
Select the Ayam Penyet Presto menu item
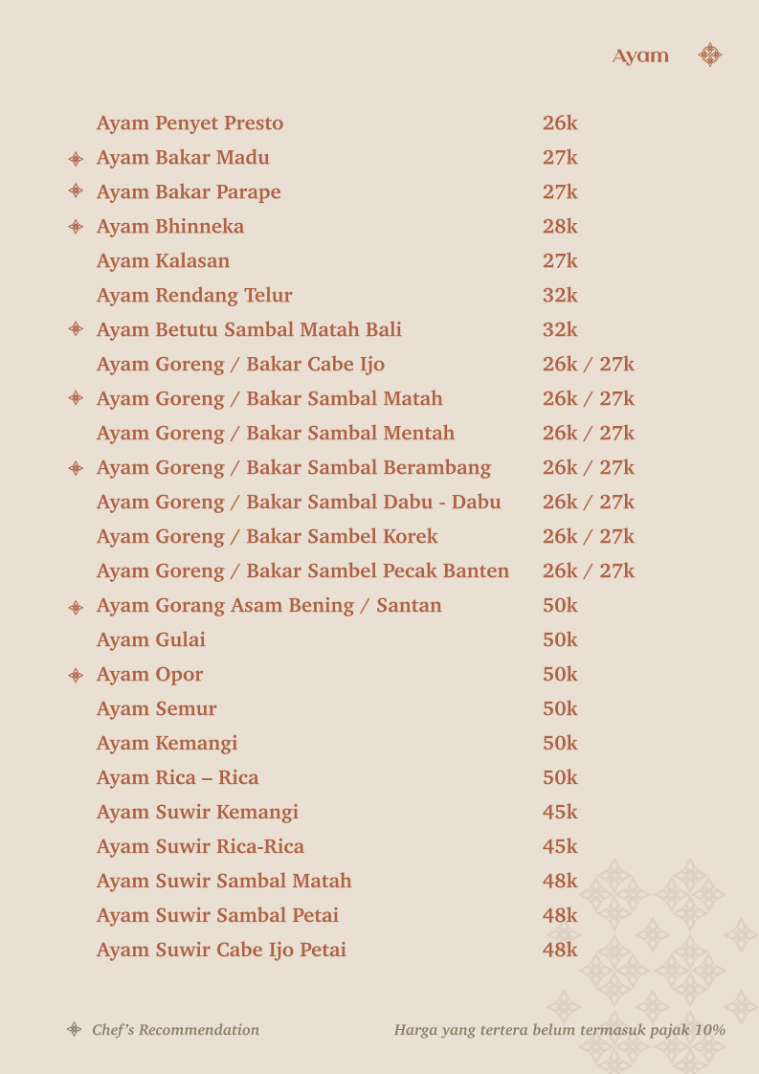point(190,123)
